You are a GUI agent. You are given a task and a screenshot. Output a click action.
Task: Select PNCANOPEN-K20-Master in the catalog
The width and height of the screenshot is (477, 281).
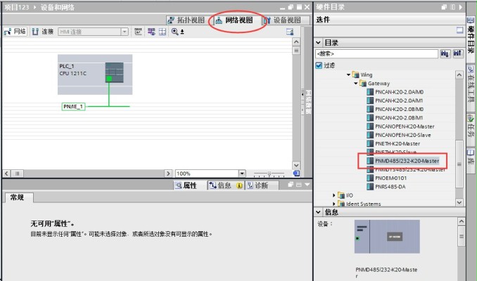pyautogui.click(x=405, y=126)
